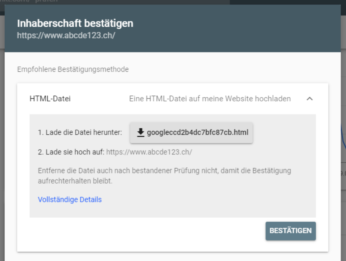Open the Vollständige Details link
This screenshot has width=346, height=261.
coord(70,199)
